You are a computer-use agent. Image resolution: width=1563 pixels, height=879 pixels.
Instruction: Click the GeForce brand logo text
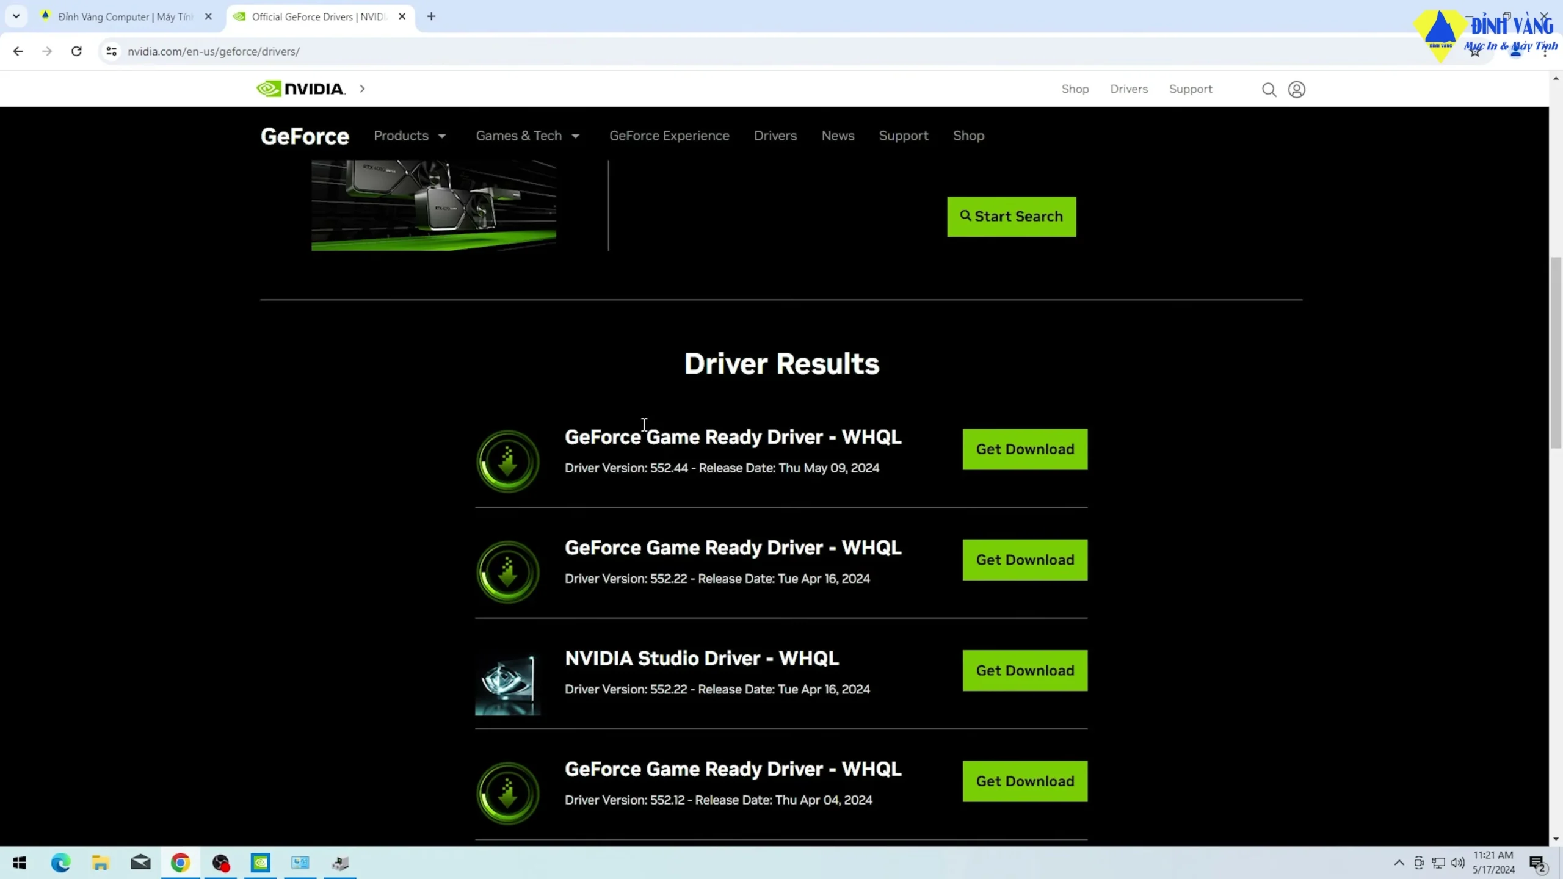click(305, 136)
